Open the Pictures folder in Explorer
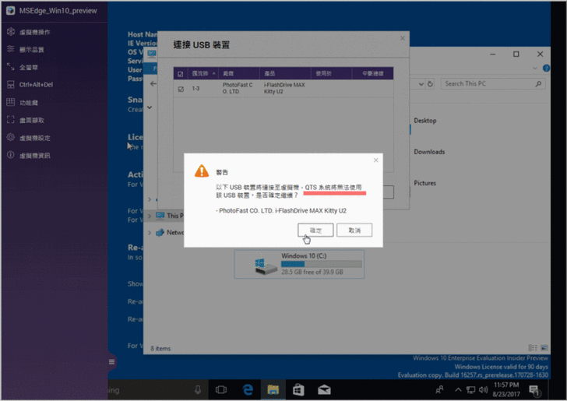The width and height of the screenshot is (567, 401). [425, 183]
